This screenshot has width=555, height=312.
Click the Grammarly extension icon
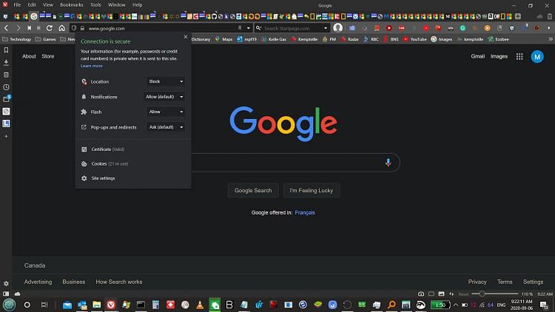462,28
